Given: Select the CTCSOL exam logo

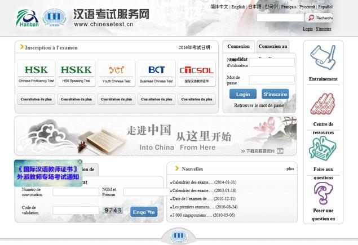Looking at the screenshot, I should [x=197, y=73].
